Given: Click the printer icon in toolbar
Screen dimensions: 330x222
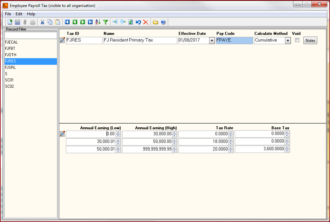Looking at the screenshot, I should point(33,22).
